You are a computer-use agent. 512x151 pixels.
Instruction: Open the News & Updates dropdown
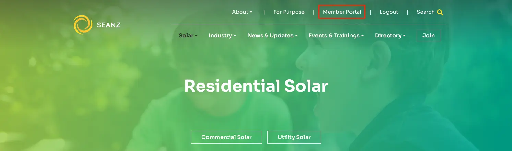[x=272, y=36]
